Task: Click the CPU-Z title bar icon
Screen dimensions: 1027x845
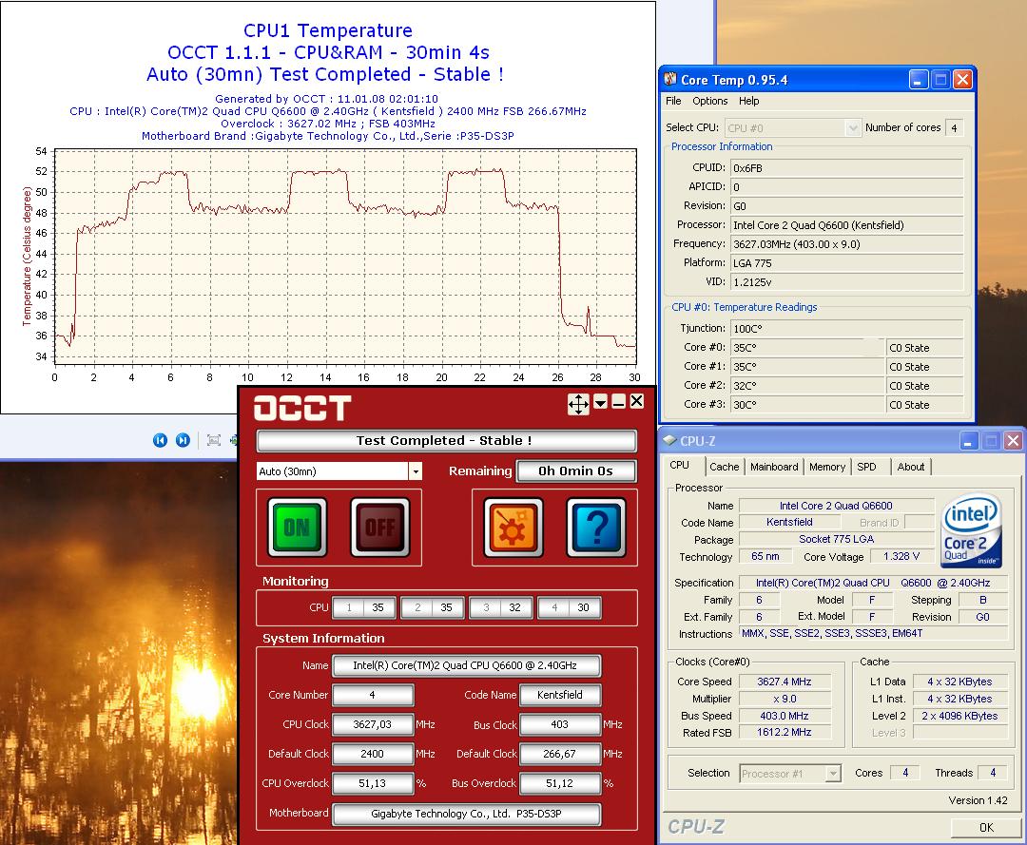Action: click(669, 440)
